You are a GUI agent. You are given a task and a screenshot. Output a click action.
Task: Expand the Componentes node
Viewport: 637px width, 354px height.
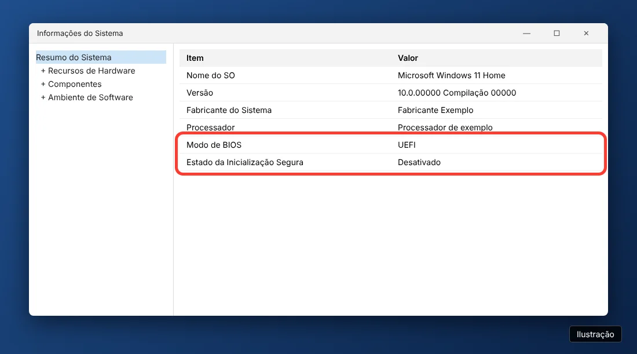click(43, 84)
